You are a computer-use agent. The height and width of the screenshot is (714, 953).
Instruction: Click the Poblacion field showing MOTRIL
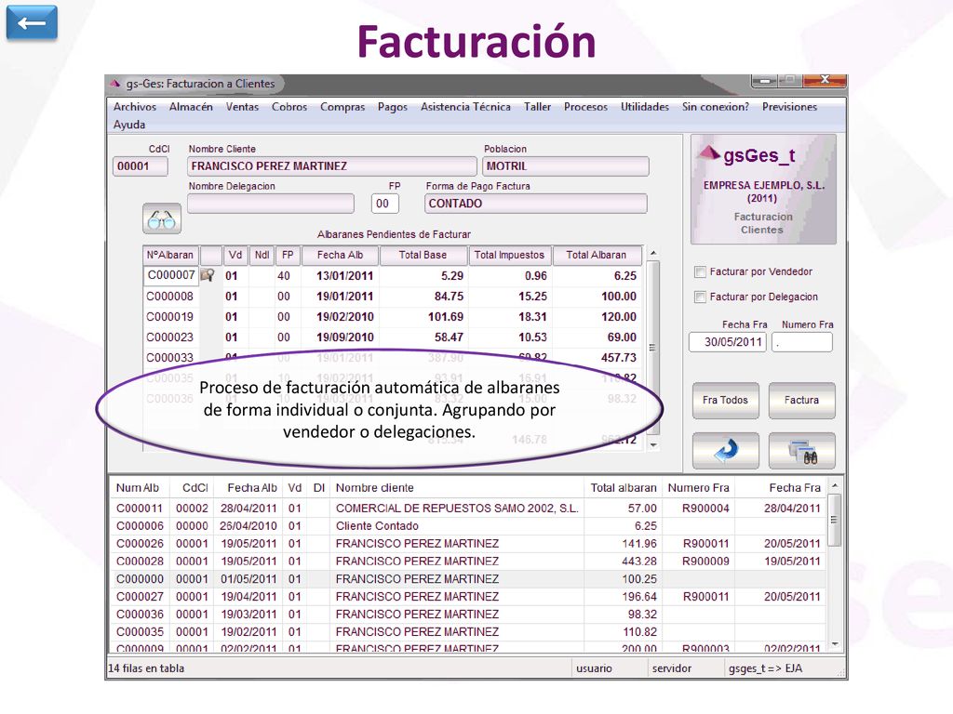coord(566,166)
